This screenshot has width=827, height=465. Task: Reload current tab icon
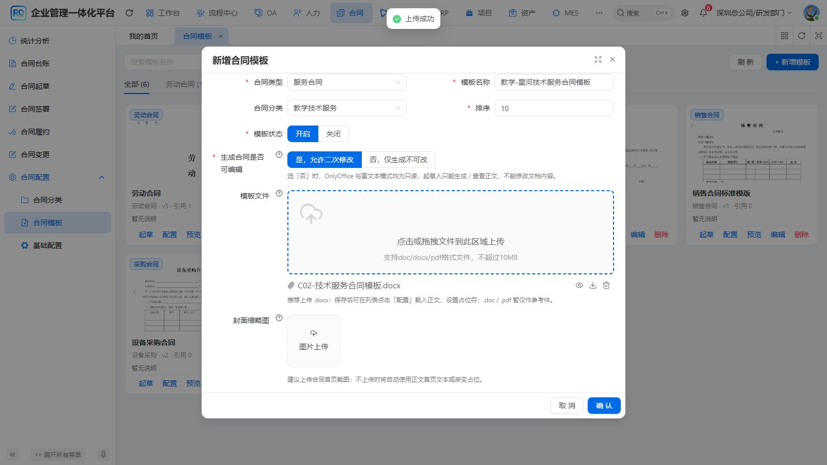[x=802, y=36]
